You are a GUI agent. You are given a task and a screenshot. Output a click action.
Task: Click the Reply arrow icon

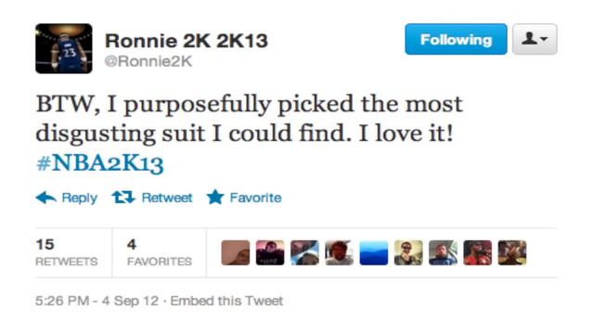pyautogui.click(x=45, y=198)
